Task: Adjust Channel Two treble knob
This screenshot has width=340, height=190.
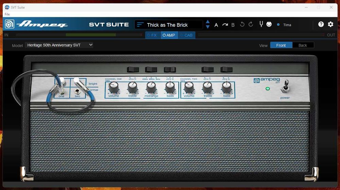Action: [207, 88]
